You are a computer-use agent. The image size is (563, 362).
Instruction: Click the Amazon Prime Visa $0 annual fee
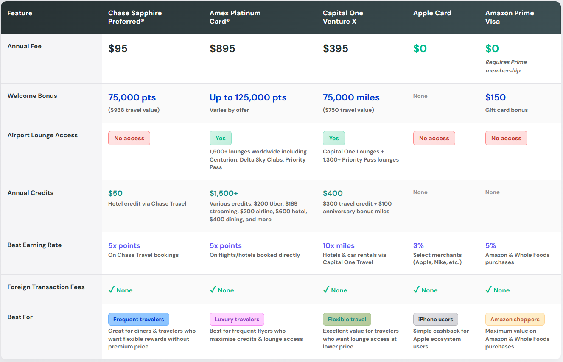[x=492, y=49]
